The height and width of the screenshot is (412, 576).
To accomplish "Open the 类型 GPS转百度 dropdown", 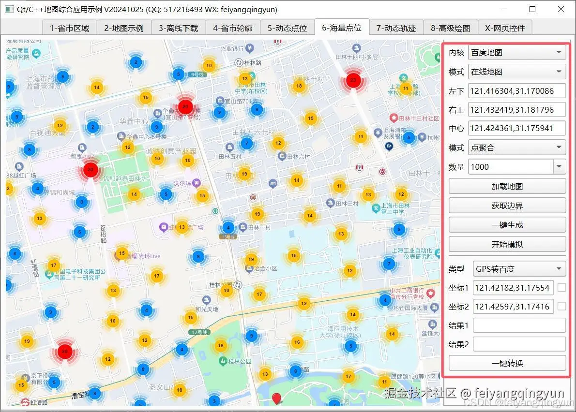I will tap(519, 268).
